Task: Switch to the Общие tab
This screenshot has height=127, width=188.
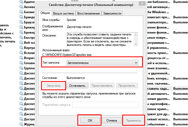Action: pyautogui.click(x=45, y=13)
